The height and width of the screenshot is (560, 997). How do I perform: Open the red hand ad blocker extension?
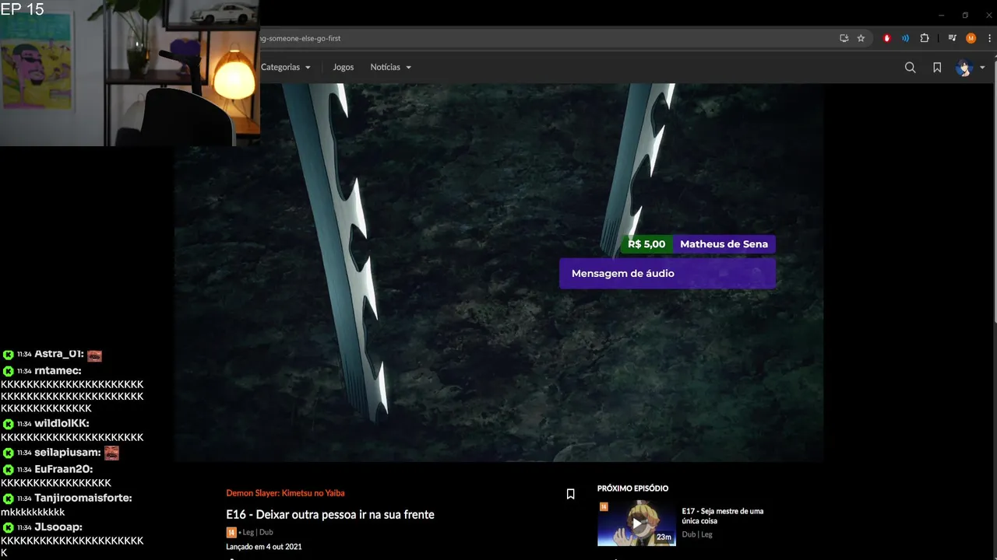click(x=886, y=38)
